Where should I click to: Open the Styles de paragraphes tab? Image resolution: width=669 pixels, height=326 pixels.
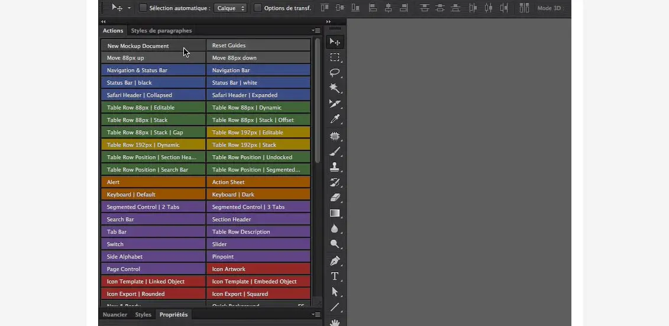pos(161,31)
